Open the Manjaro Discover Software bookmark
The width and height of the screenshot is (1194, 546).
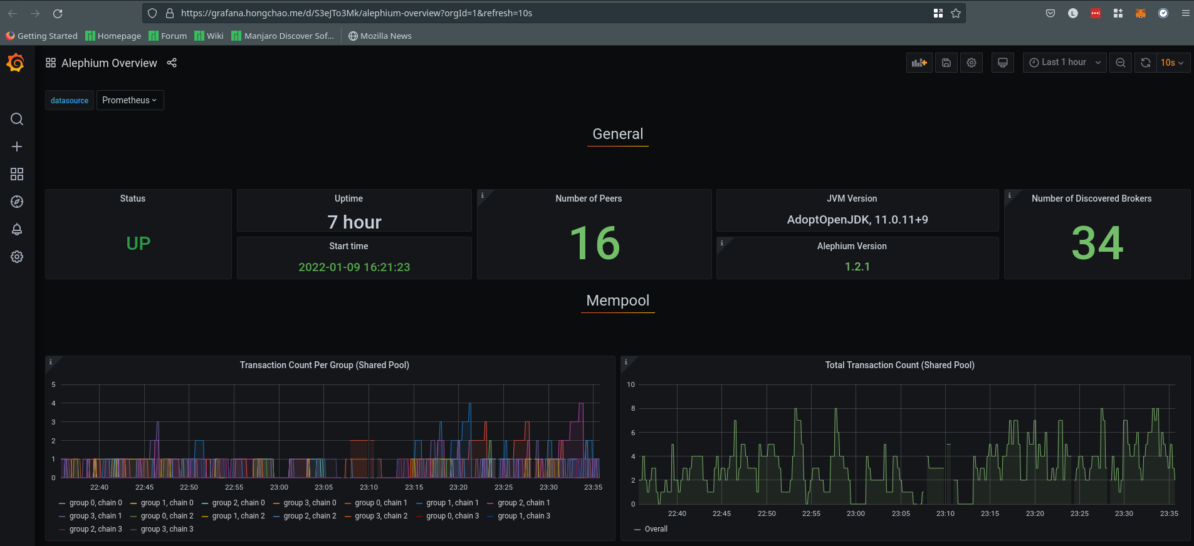coord(283,36)
